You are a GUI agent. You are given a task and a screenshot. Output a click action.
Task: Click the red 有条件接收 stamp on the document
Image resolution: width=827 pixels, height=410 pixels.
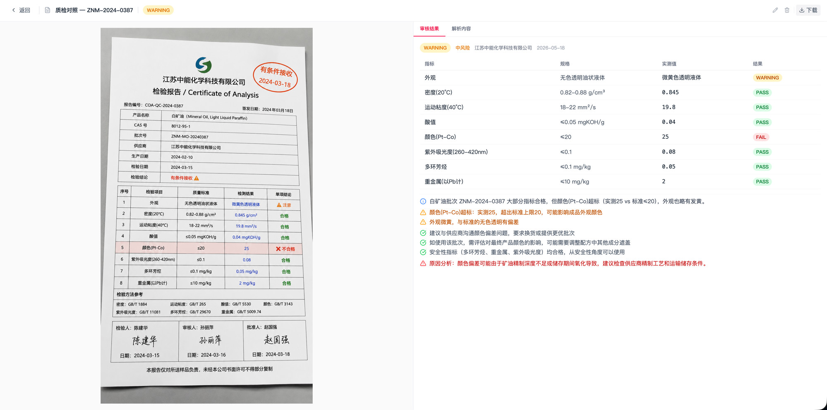click(x=276, y=77)
